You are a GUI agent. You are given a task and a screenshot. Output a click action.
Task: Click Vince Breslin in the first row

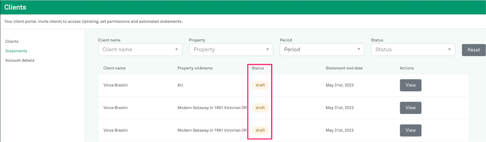tap(115, 85)
